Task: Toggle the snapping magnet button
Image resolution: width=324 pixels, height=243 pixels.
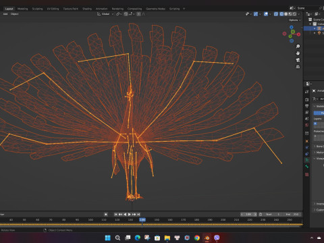Action: (126, 14)
